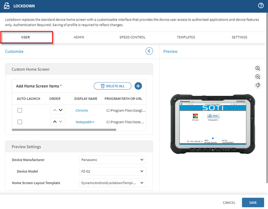Zoom out on the device preview
268x209 pixels.
point(258,77)
